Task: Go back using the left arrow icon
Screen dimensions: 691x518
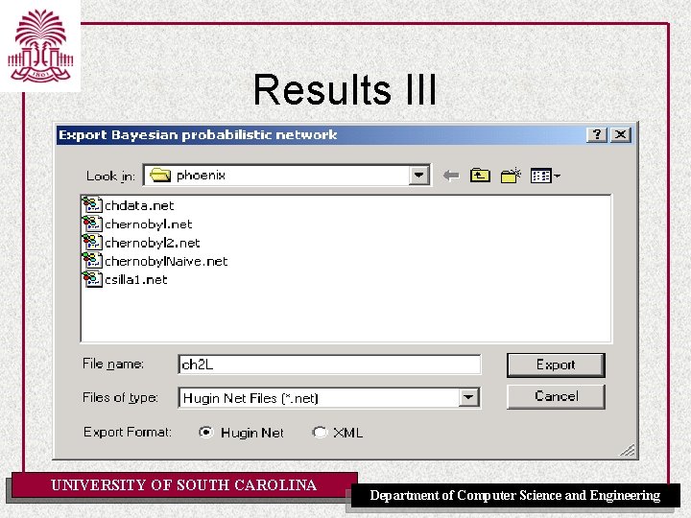Action: [451, 176]
